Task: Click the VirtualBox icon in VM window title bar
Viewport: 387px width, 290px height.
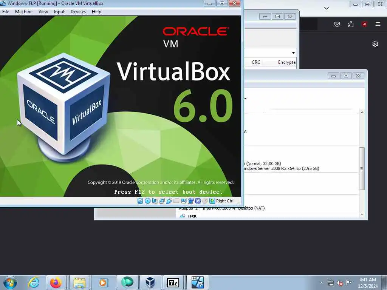Action: [x=3, y=3]
